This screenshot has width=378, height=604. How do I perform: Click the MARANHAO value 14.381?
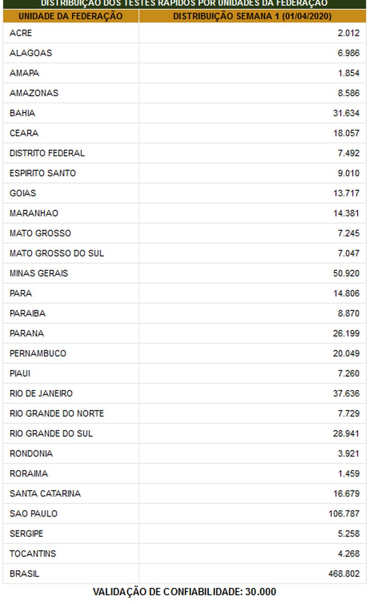click(x=346, y=213)
